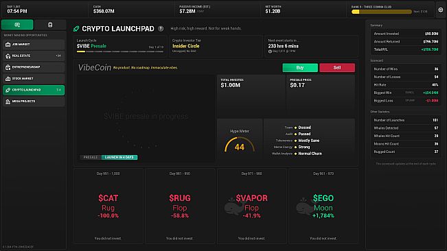The width and height of the screenshot is (447, 251).
Task: Click the rocket icon beside Crypto Launchpad title
Action: (76, 28)
